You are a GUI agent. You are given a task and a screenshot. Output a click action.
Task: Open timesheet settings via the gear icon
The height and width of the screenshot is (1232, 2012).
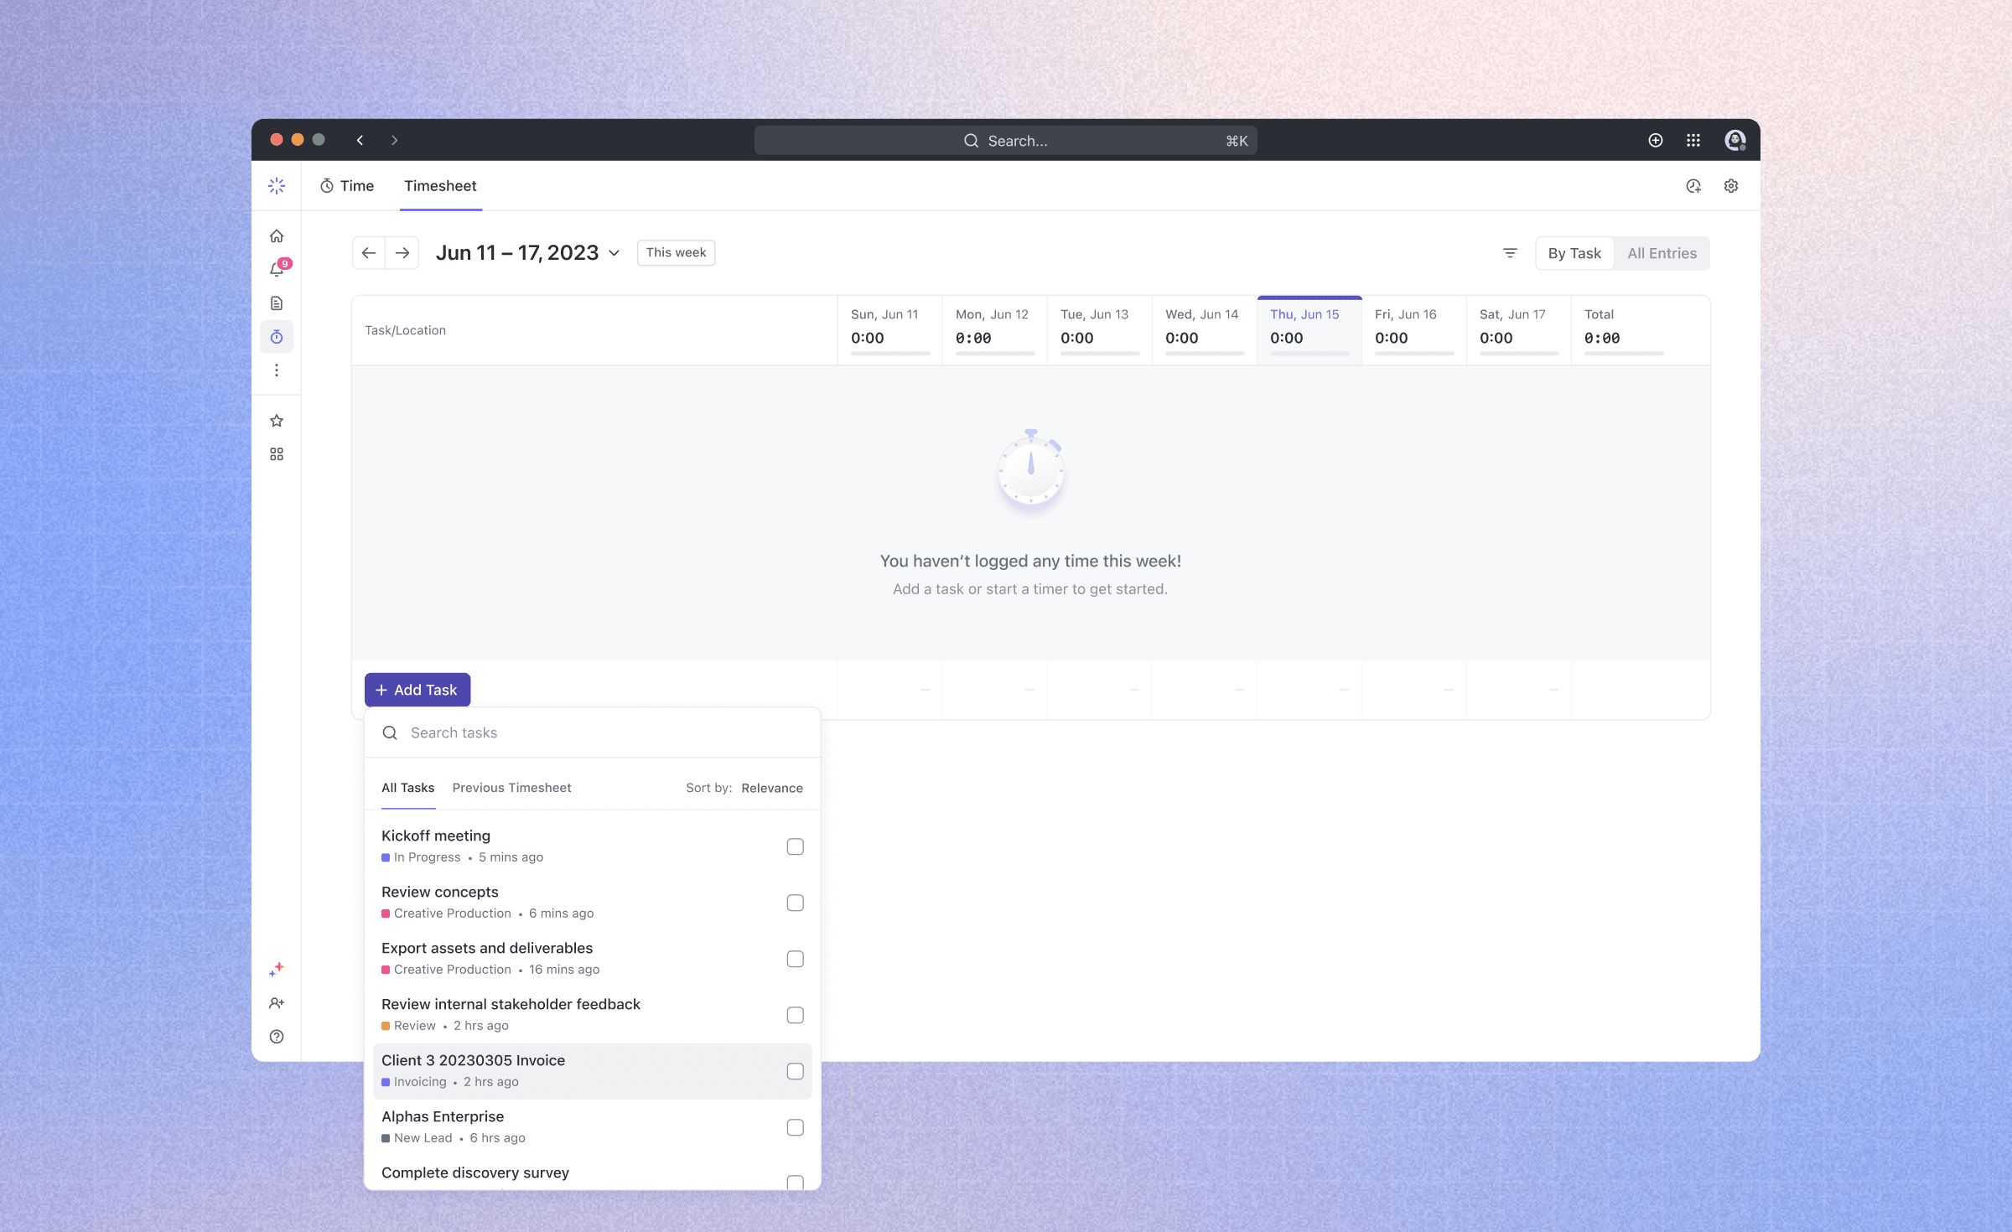click(1730, 185)
